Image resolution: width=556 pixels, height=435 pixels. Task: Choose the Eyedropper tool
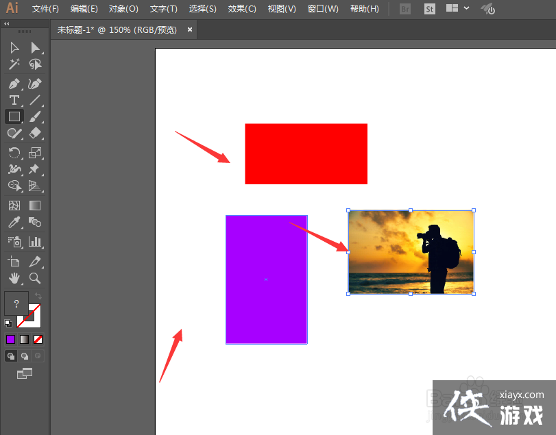pos(14,222)
